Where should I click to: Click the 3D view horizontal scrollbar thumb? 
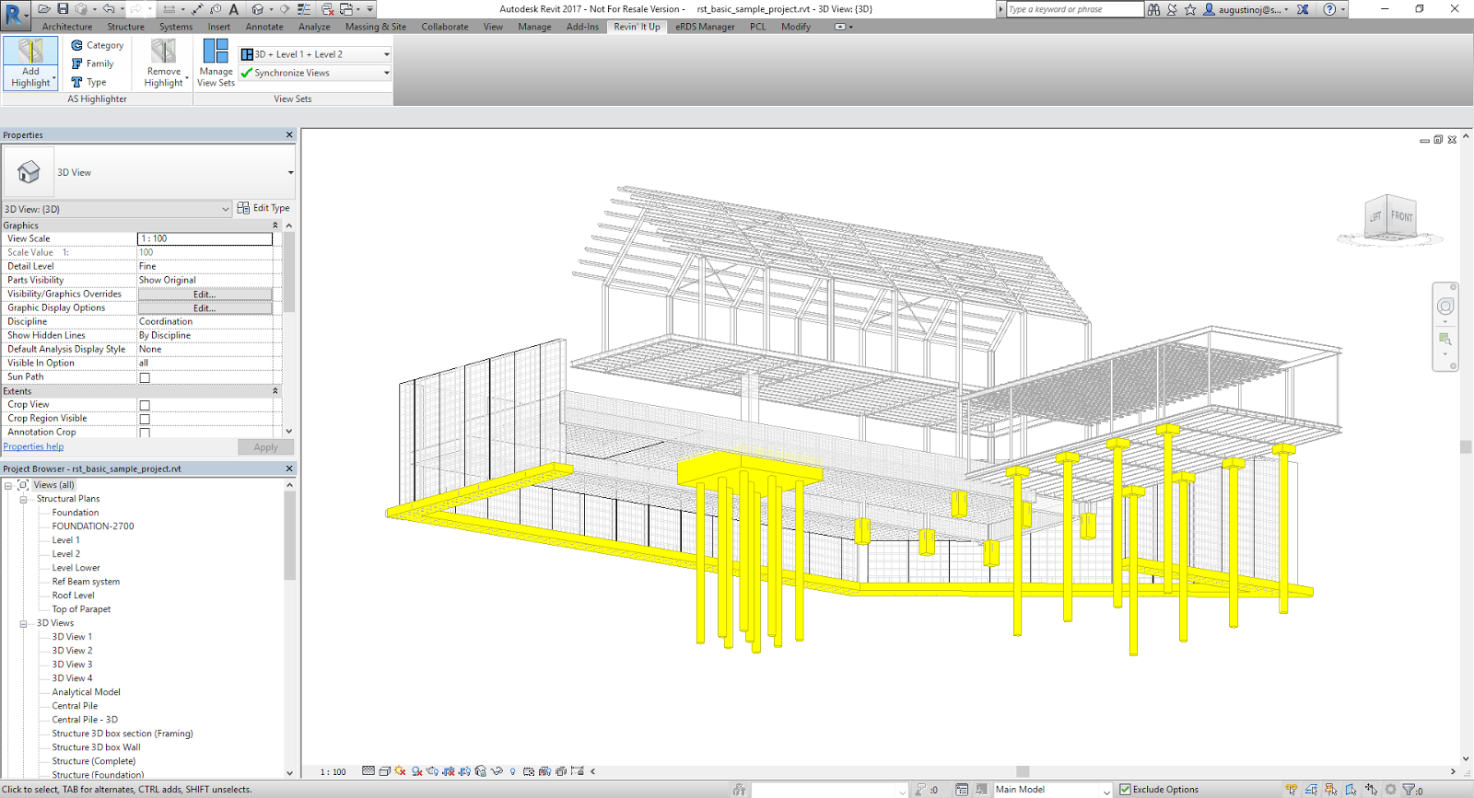(x=1023, y=771)
